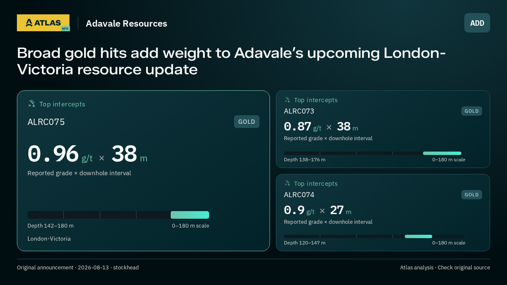
Task: Click the London-Victoria project label
Action: point(49,239)
